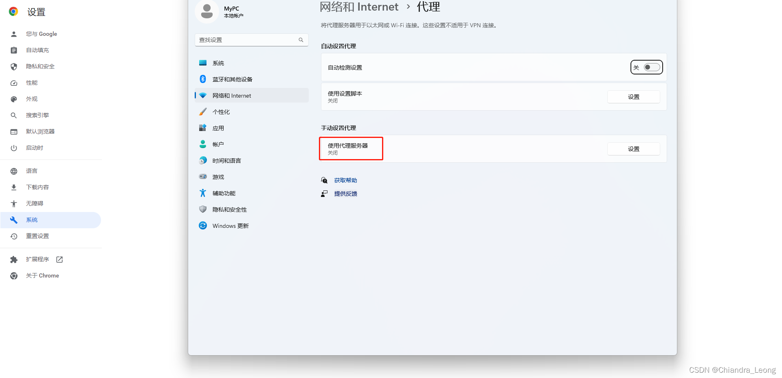Select the 搜索引擎 settings entry
This screenshot has width=782, height=378.
37,115
